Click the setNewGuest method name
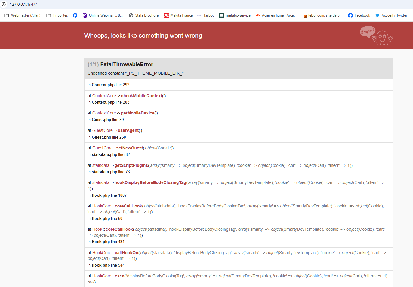This screenshot has width=413, height=287. point(130,148)
